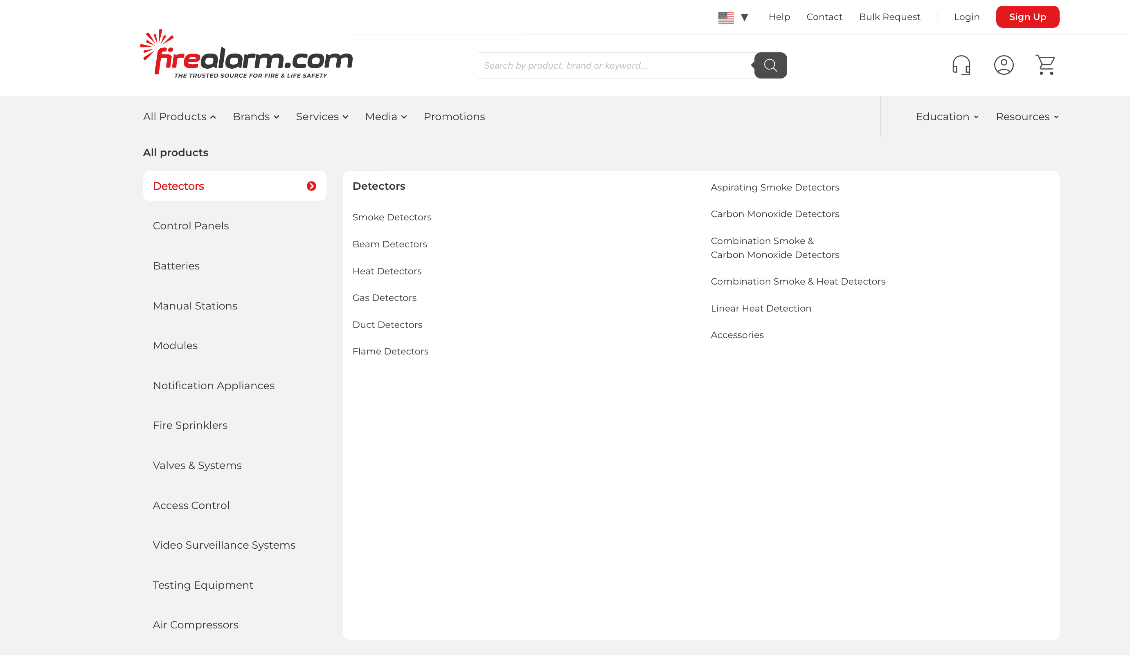Click Bulk Request link
Viewport: 1130px width, 655px height.
889,17
